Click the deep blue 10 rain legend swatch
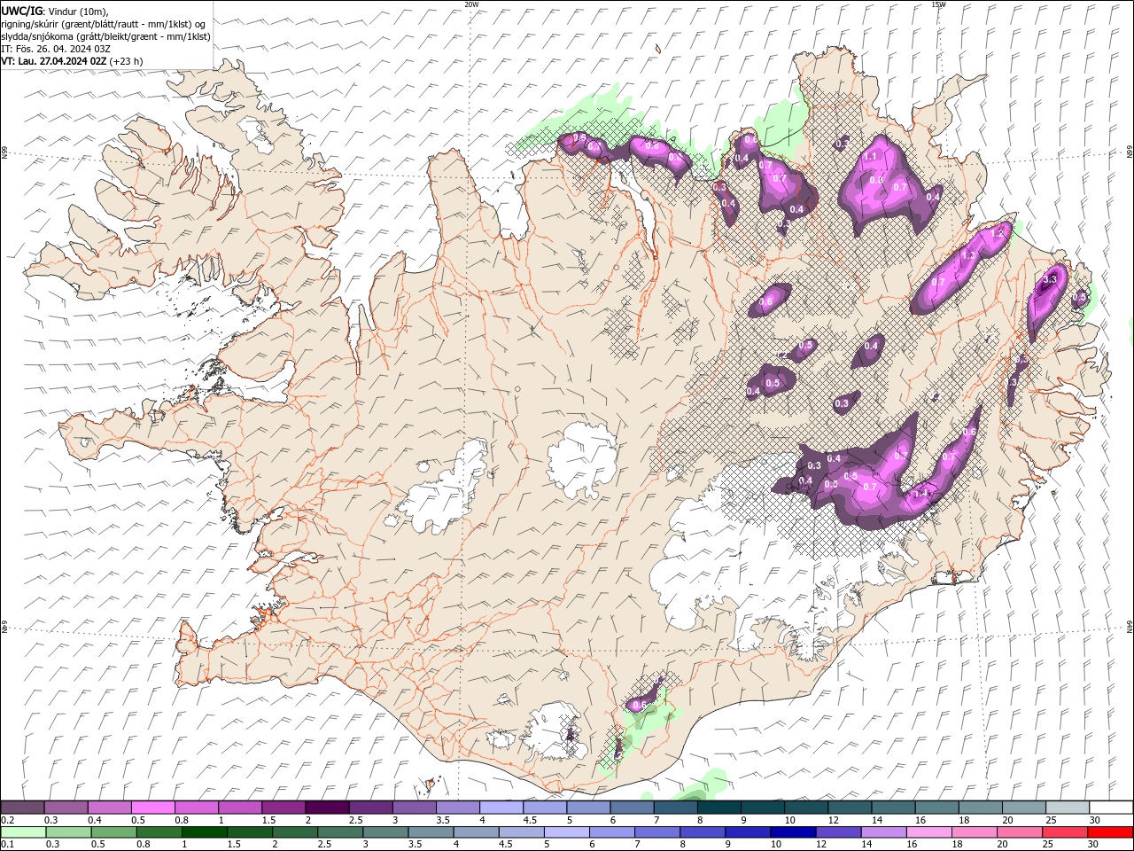The image size is (1134, 851). tap(793, 832)
